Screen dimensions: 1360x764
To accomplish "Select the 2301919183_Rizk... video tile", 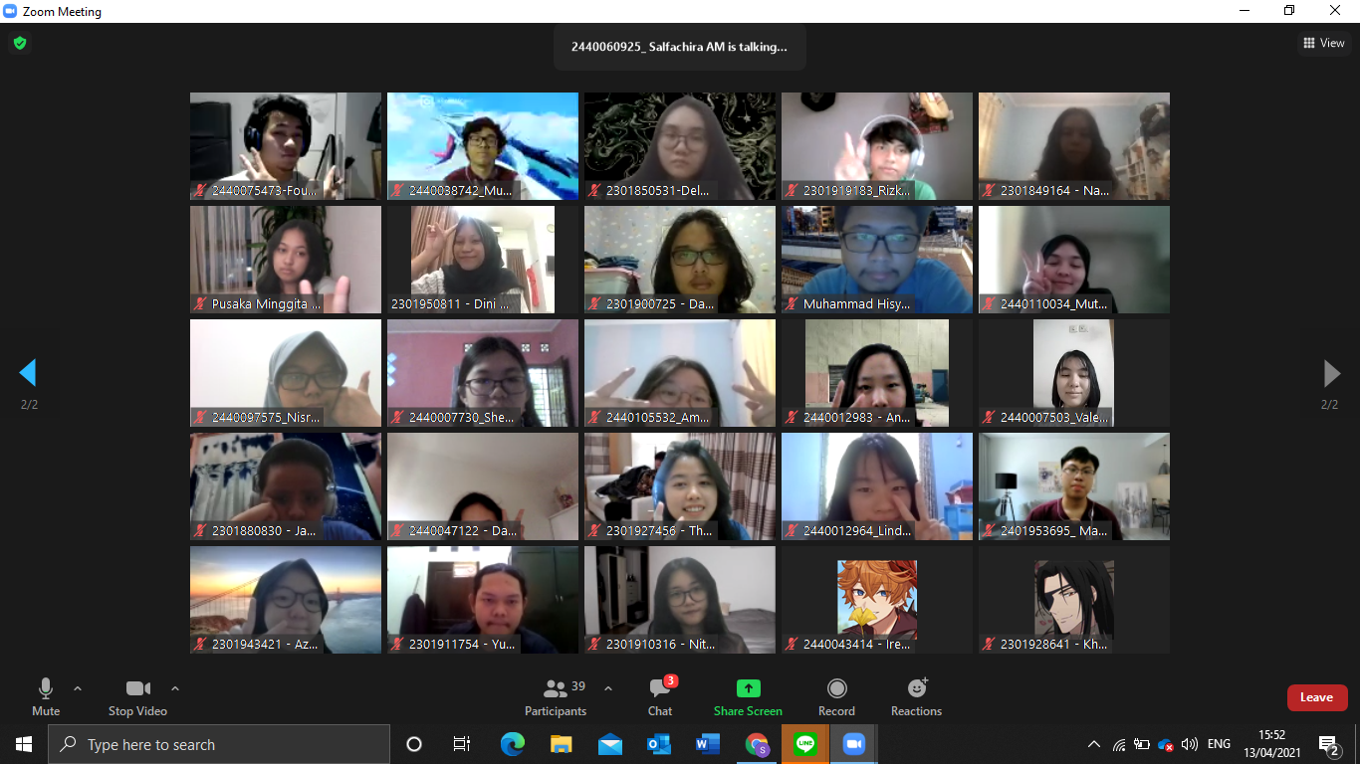I will (877, 146).
